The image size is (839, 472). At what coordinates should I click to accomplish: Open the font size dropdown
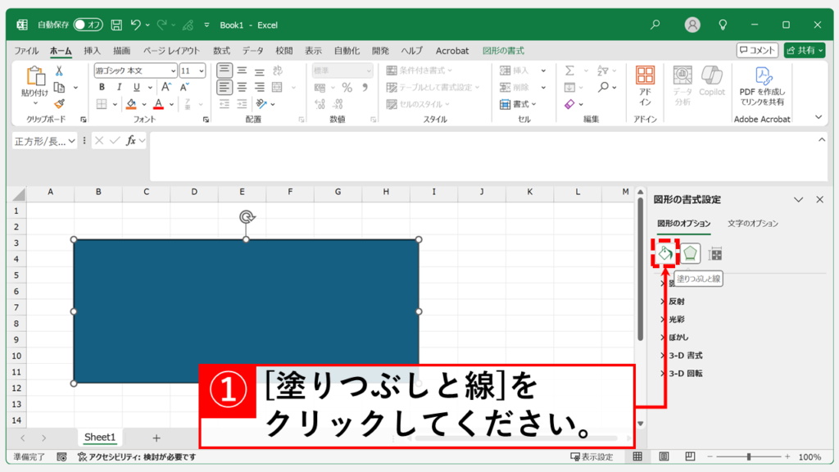point(201,71)
